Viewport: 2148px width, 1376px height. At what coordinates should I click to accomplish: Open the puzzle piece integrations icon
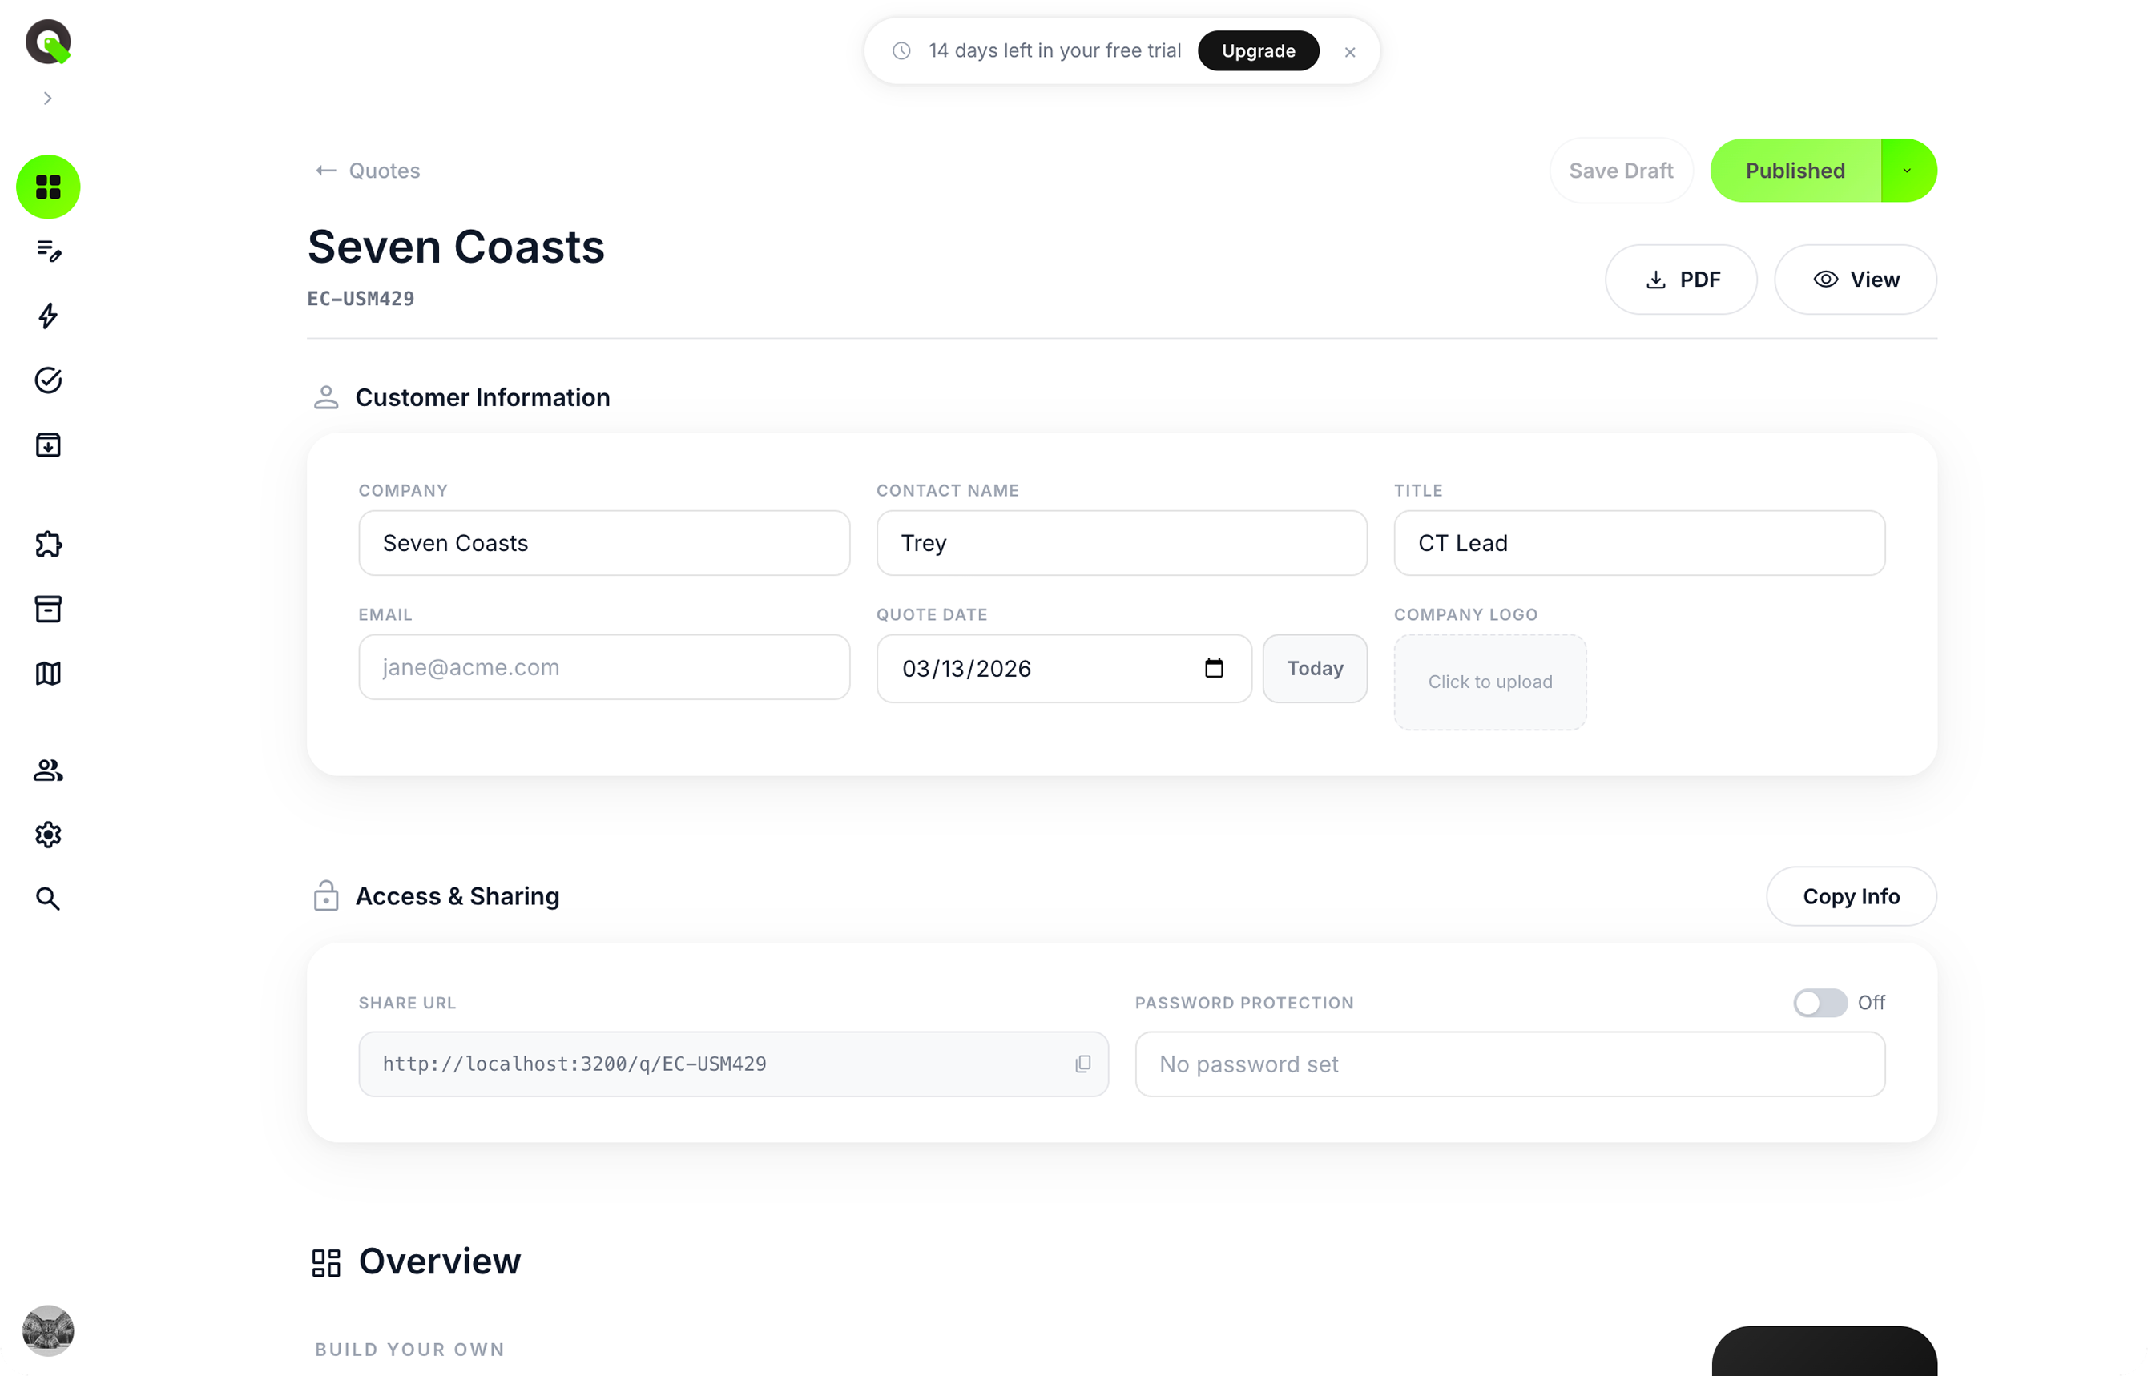pyautogui.click(x=48, y=544)
